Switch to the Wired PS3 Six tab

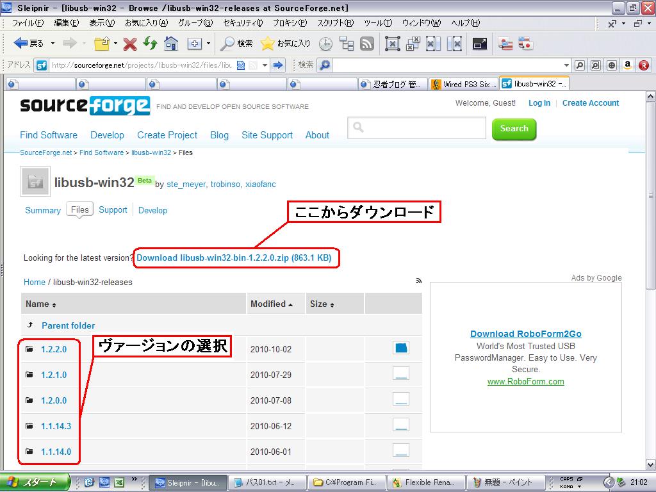coord(464,84)
